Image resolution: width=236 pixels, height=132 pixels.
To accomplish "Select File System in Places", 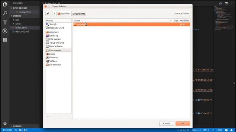I will (x=58, y=39).
